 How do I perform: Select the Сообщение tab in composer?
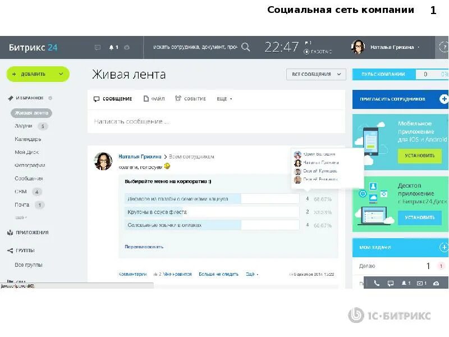click(113, 99)
